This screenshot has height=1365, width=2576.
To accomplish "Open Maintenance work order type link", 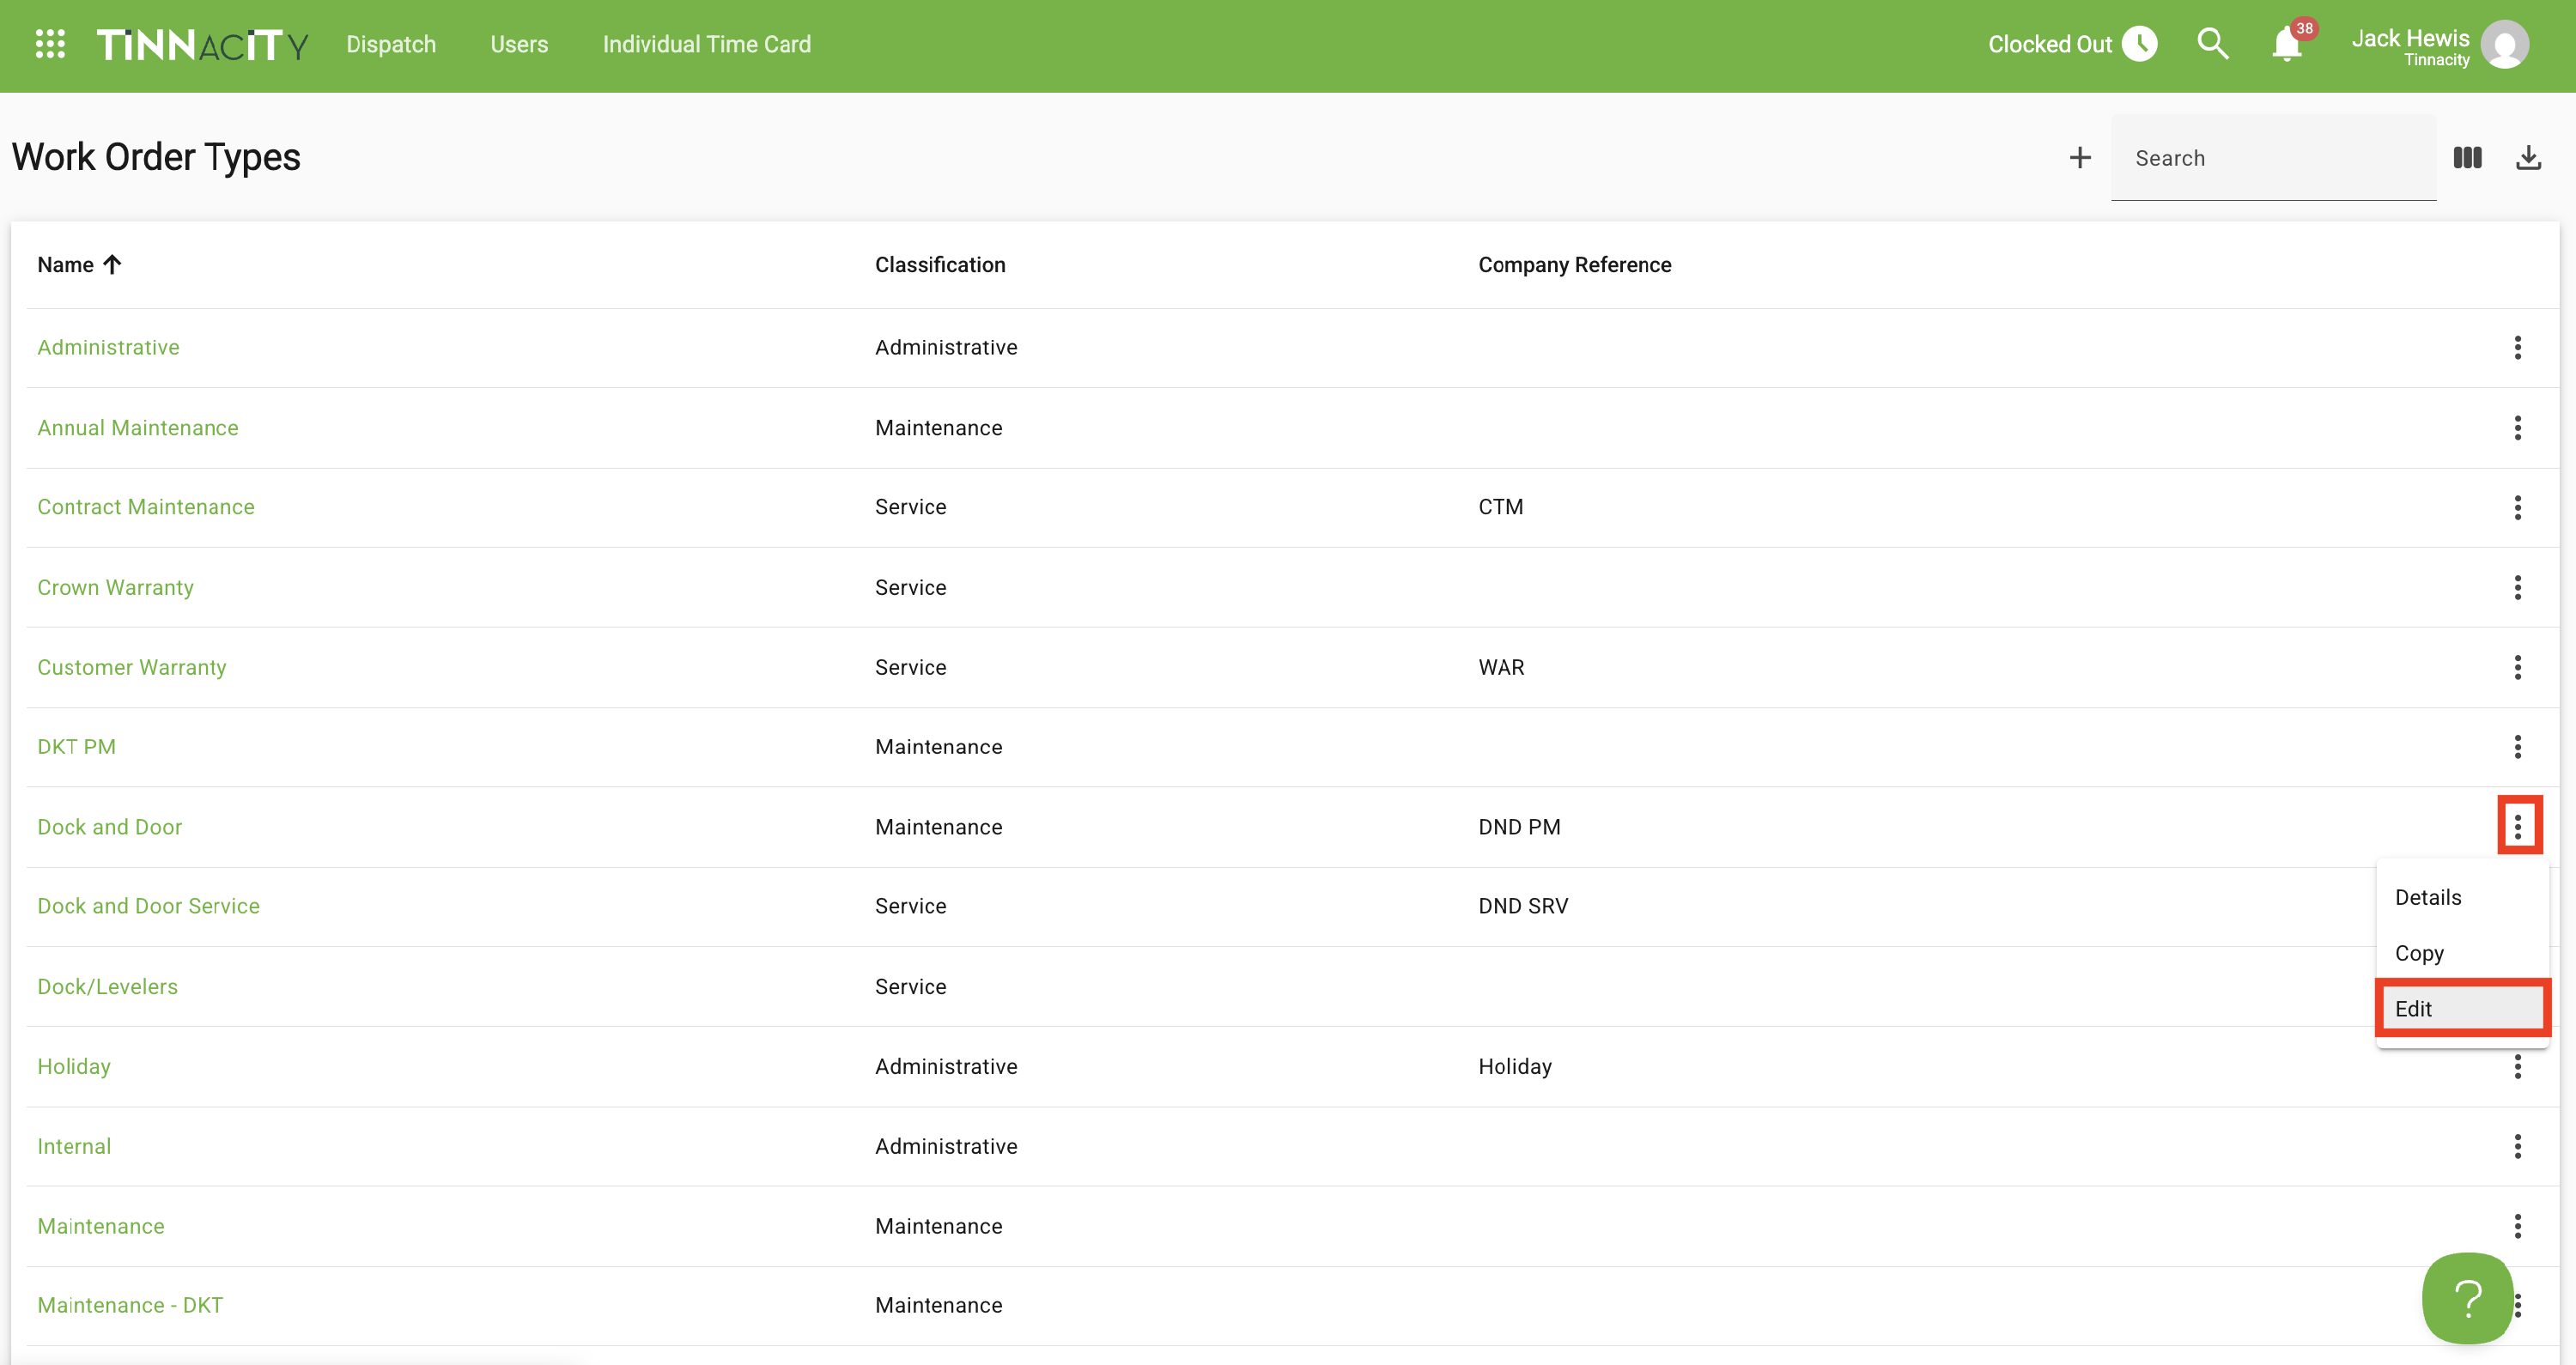I will (x=101, y=1226).
